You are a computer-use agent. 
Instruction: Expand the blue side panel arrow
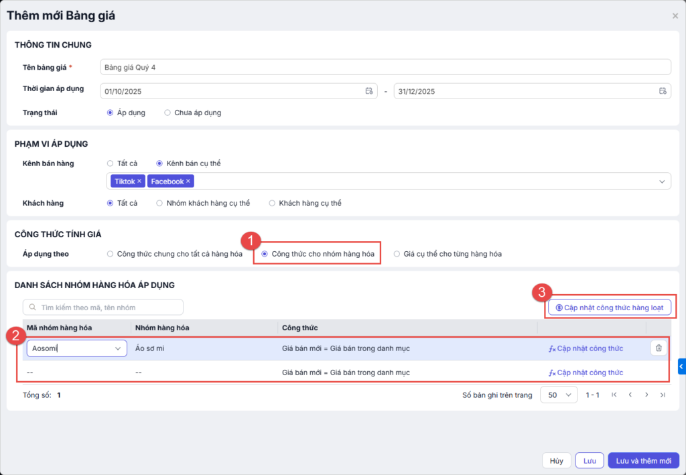(x=681, y=366)
